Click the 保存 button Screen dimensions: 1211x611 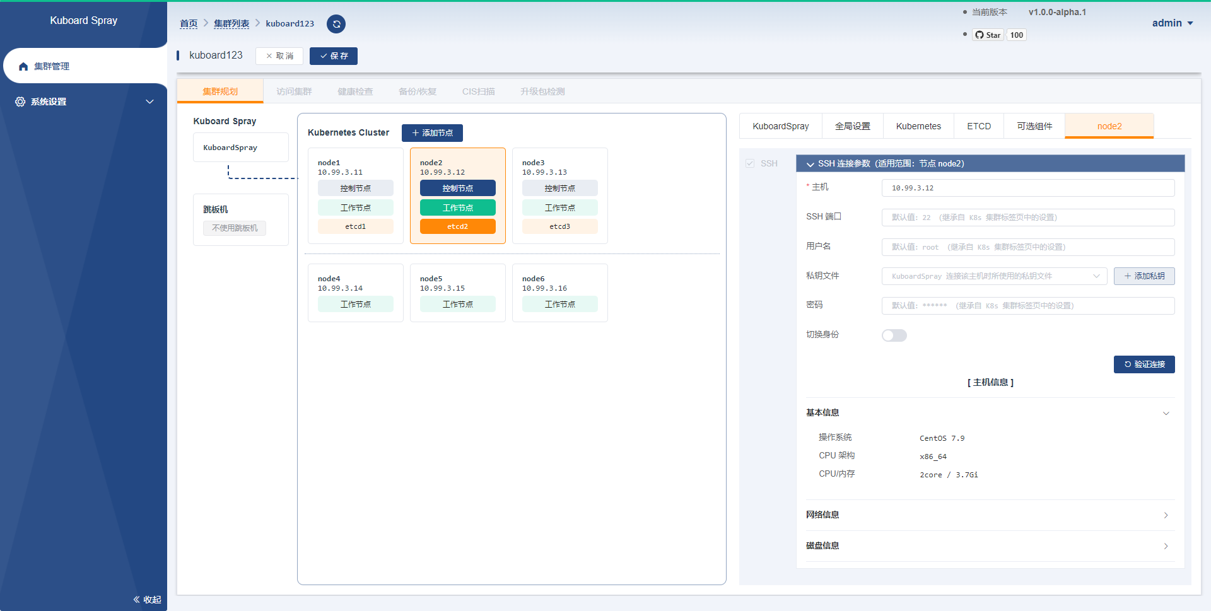coord(334,56)
